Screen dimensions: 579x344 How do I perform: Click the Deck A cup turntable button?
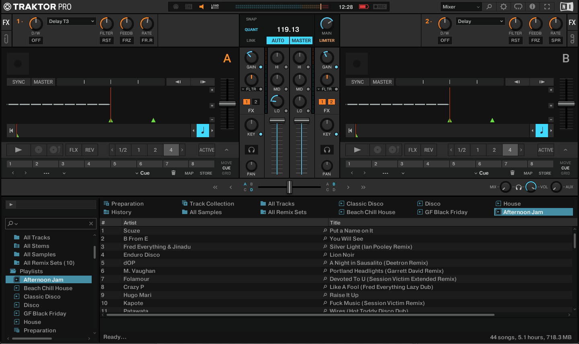(x=55, y=150)
